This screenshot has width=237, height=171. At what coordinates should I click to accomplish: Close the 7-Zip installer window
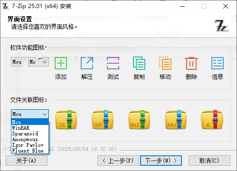tap(226, 6)
